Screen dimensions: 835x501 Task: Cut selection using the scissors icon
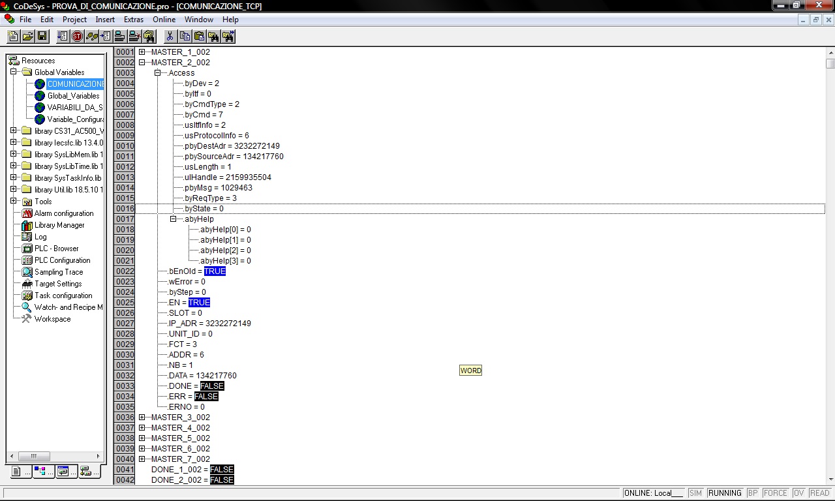[x=170, y=36]
